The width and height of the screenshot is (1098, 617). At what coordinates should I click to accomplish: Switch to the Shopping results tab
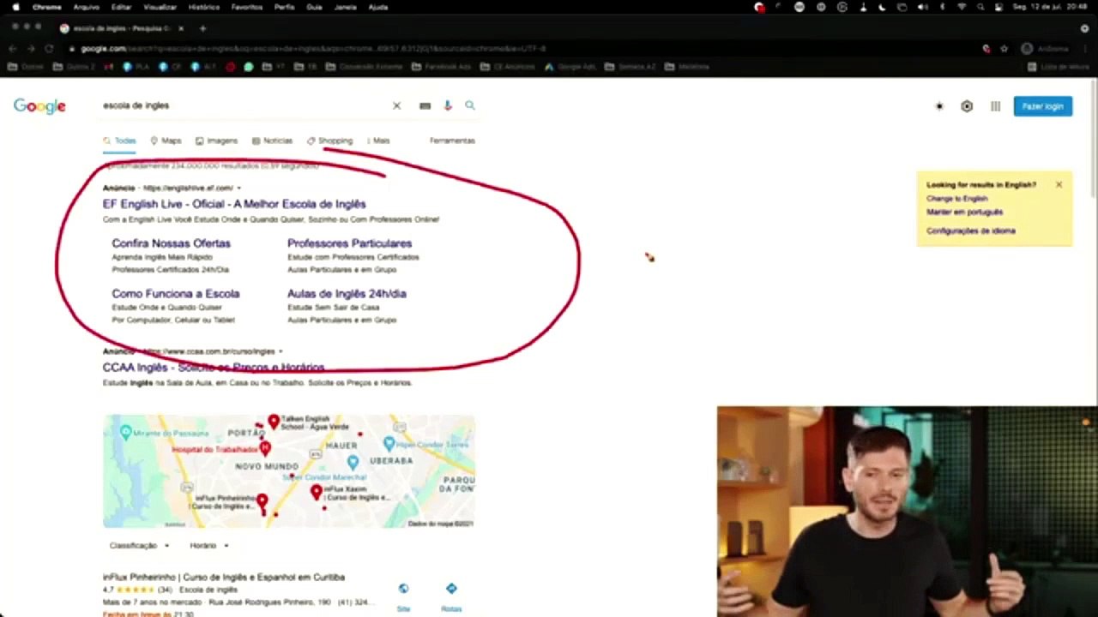[x=329, y=141]
